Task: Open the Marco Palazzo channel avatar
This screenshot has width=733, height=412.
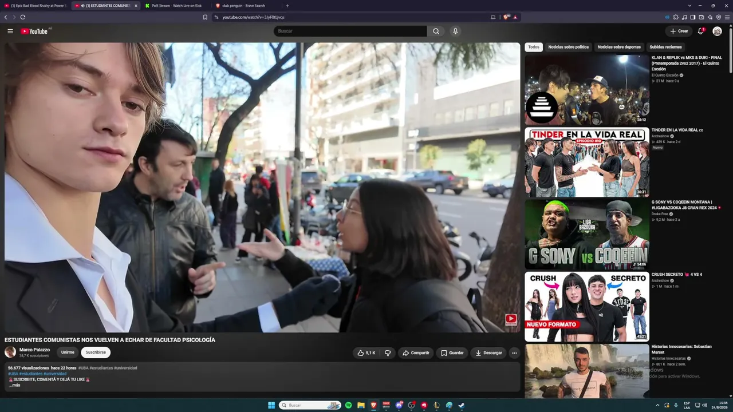Action: (10, 352)
